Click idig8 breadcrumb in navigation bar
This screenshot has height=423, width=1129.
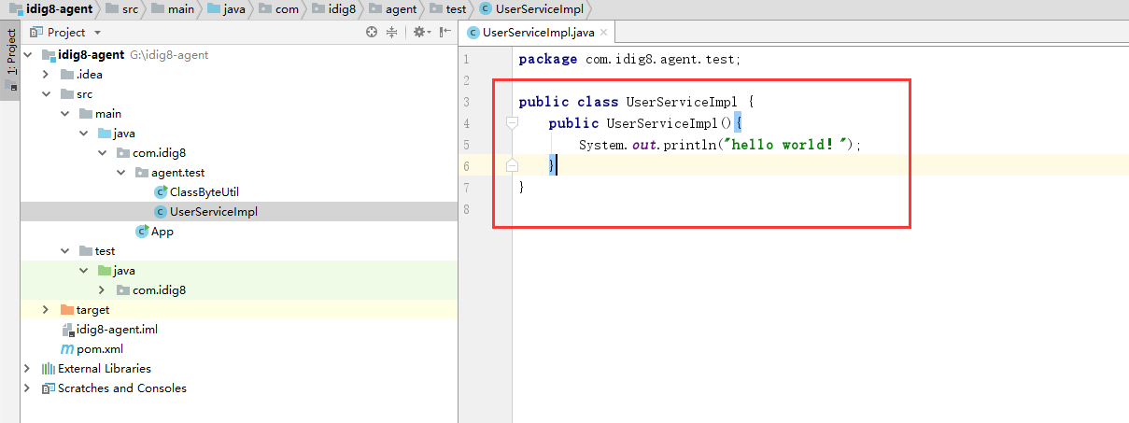pyautogui.click(x=332, y=8)
